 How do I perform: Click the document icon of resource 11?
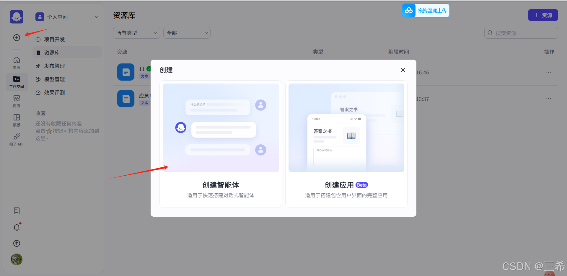tap(126, 72)
